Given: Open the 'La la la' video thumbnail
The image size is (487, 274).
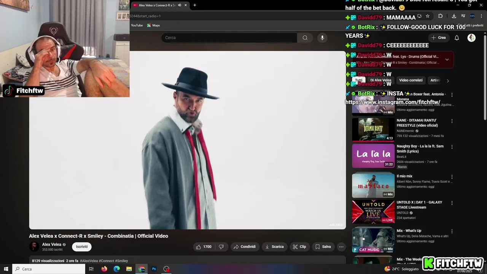Looking at the screenshot, I should [373, 156].
